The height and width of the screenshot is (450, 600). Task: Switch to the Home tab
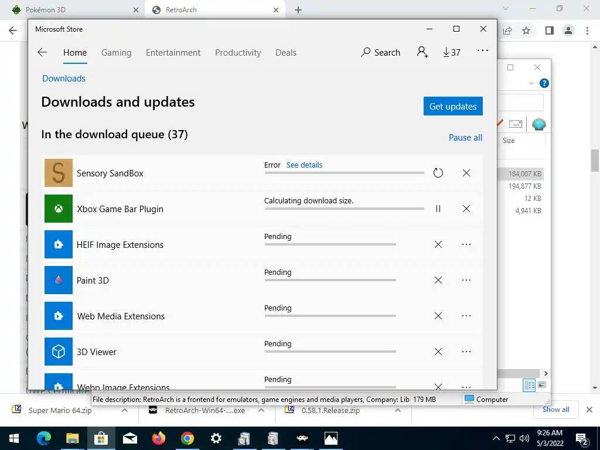tap(75, 53)
